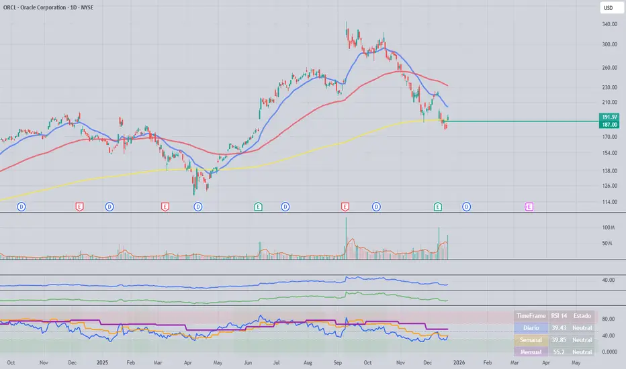Click the Estado column header
This screenshot has height=369, width=626.
coord(582,315)
